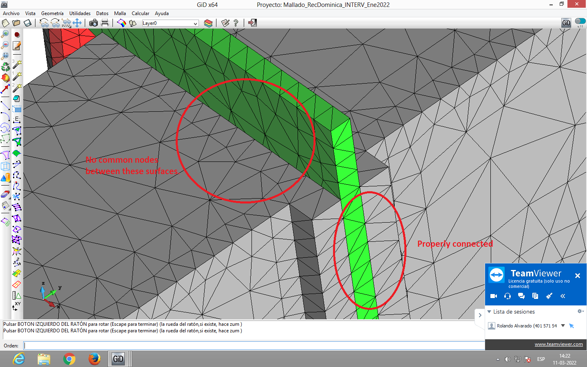This screenshot has width=587, height=367.
Task: Toggle TeamViewer video camera
Action: click(x=494, y=296)
